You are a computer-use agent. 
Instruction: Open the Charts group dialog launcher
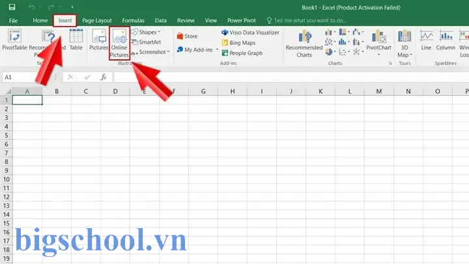coord(390,63)
